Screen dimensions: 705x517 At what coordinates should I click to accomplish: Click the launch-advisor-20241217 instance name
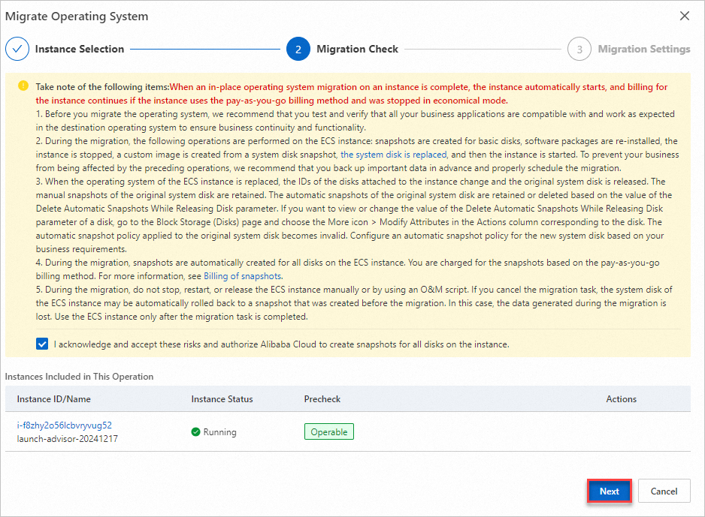point(68,438)
